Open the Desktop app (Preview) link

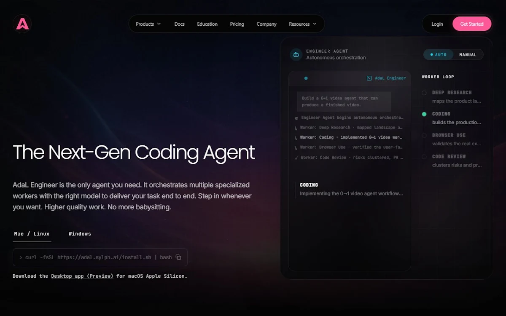(x=82, y=276)
